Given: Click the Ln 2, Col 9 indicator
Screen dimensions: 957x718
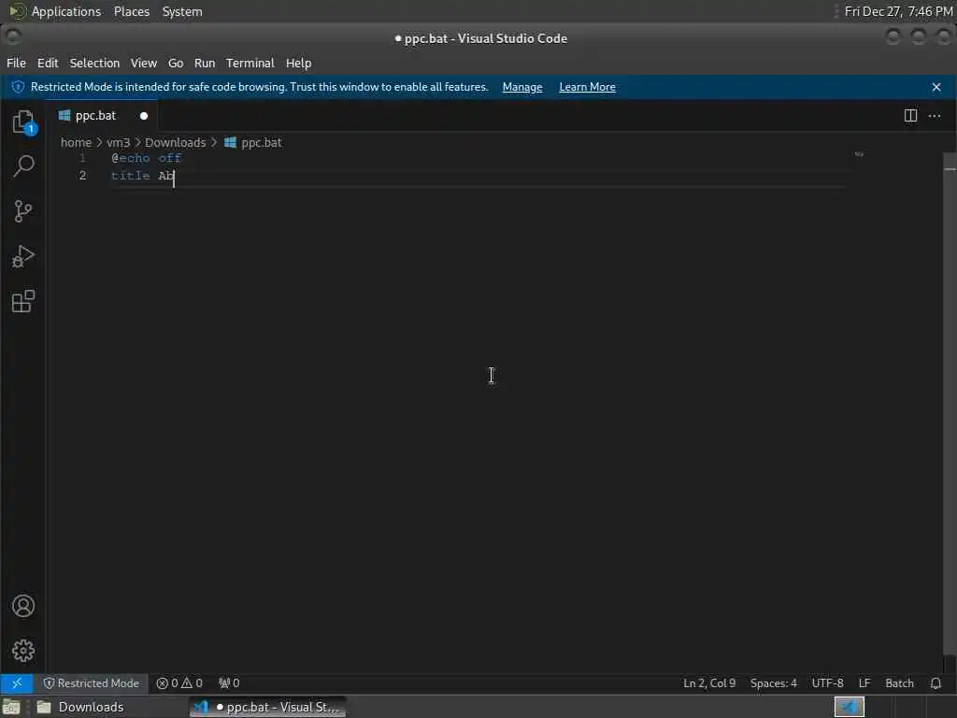Looking at the screenshot, I should pos(709,682).
